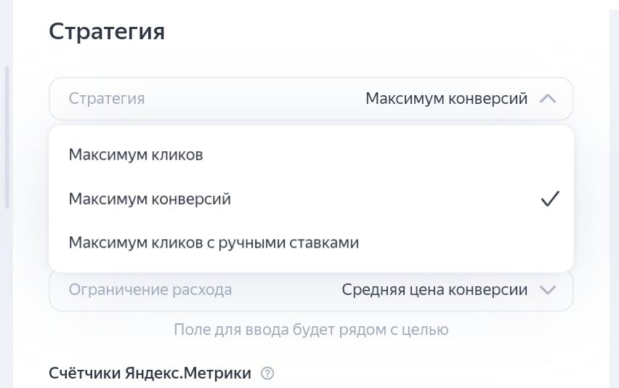
Task: Click the gray strip at the right page edge
Action: point(614,194)
